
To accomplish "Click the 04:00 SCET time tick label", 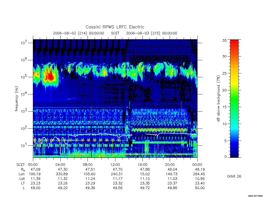I will (x=60, y=165).
